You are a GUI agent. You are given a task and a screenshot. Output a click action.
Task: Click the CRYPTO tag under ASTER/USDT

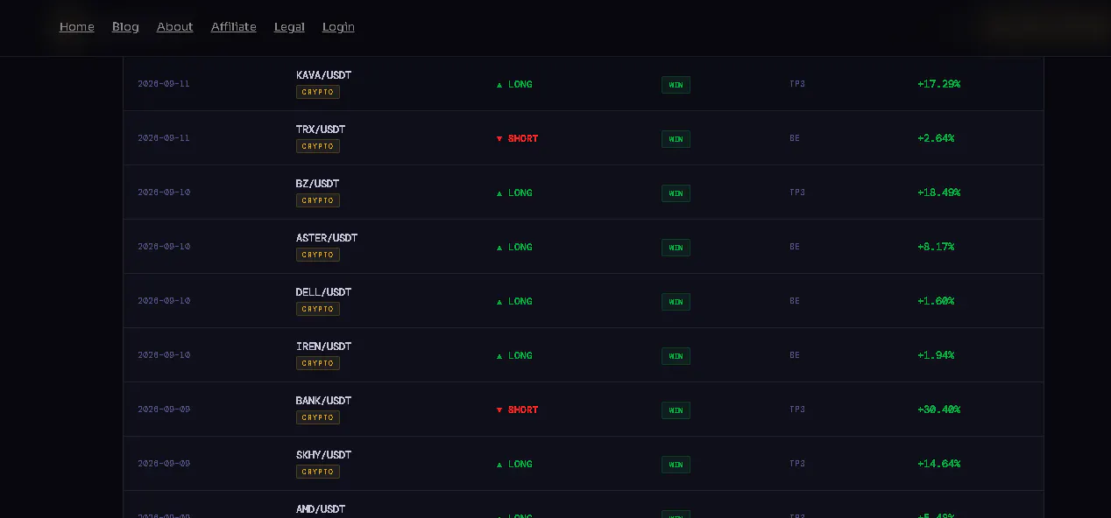coord(318,255)
